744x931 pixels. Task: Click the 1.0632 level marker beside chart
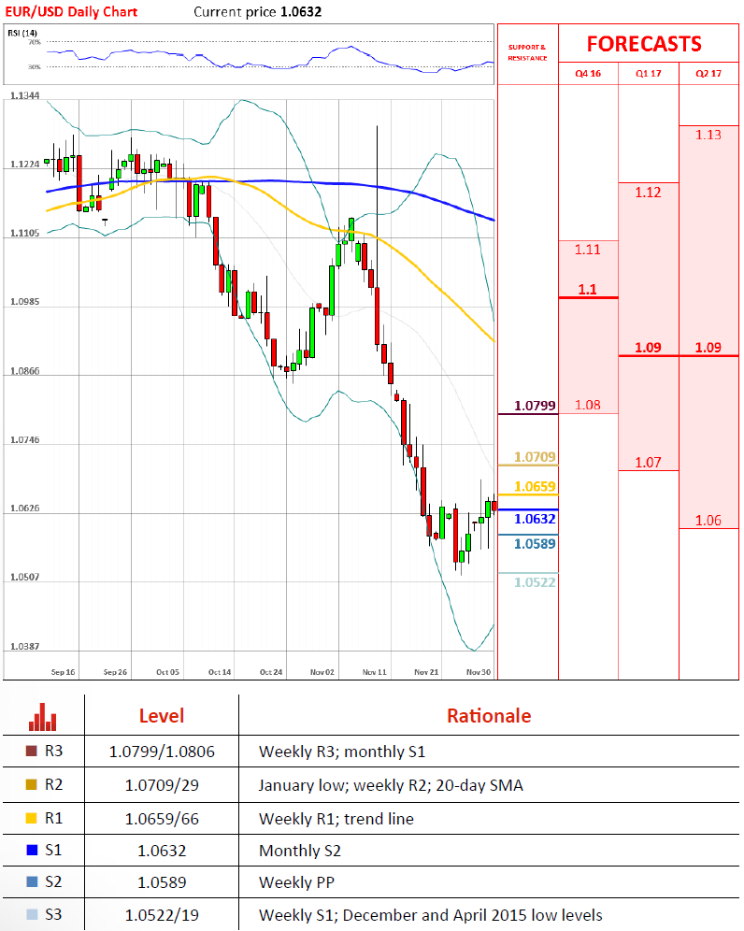click(535, 519)
